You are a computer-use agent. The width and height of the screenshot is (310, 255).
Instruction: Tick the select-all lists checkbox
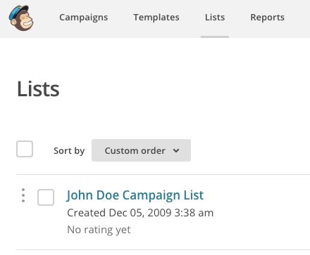click(25, 149)
